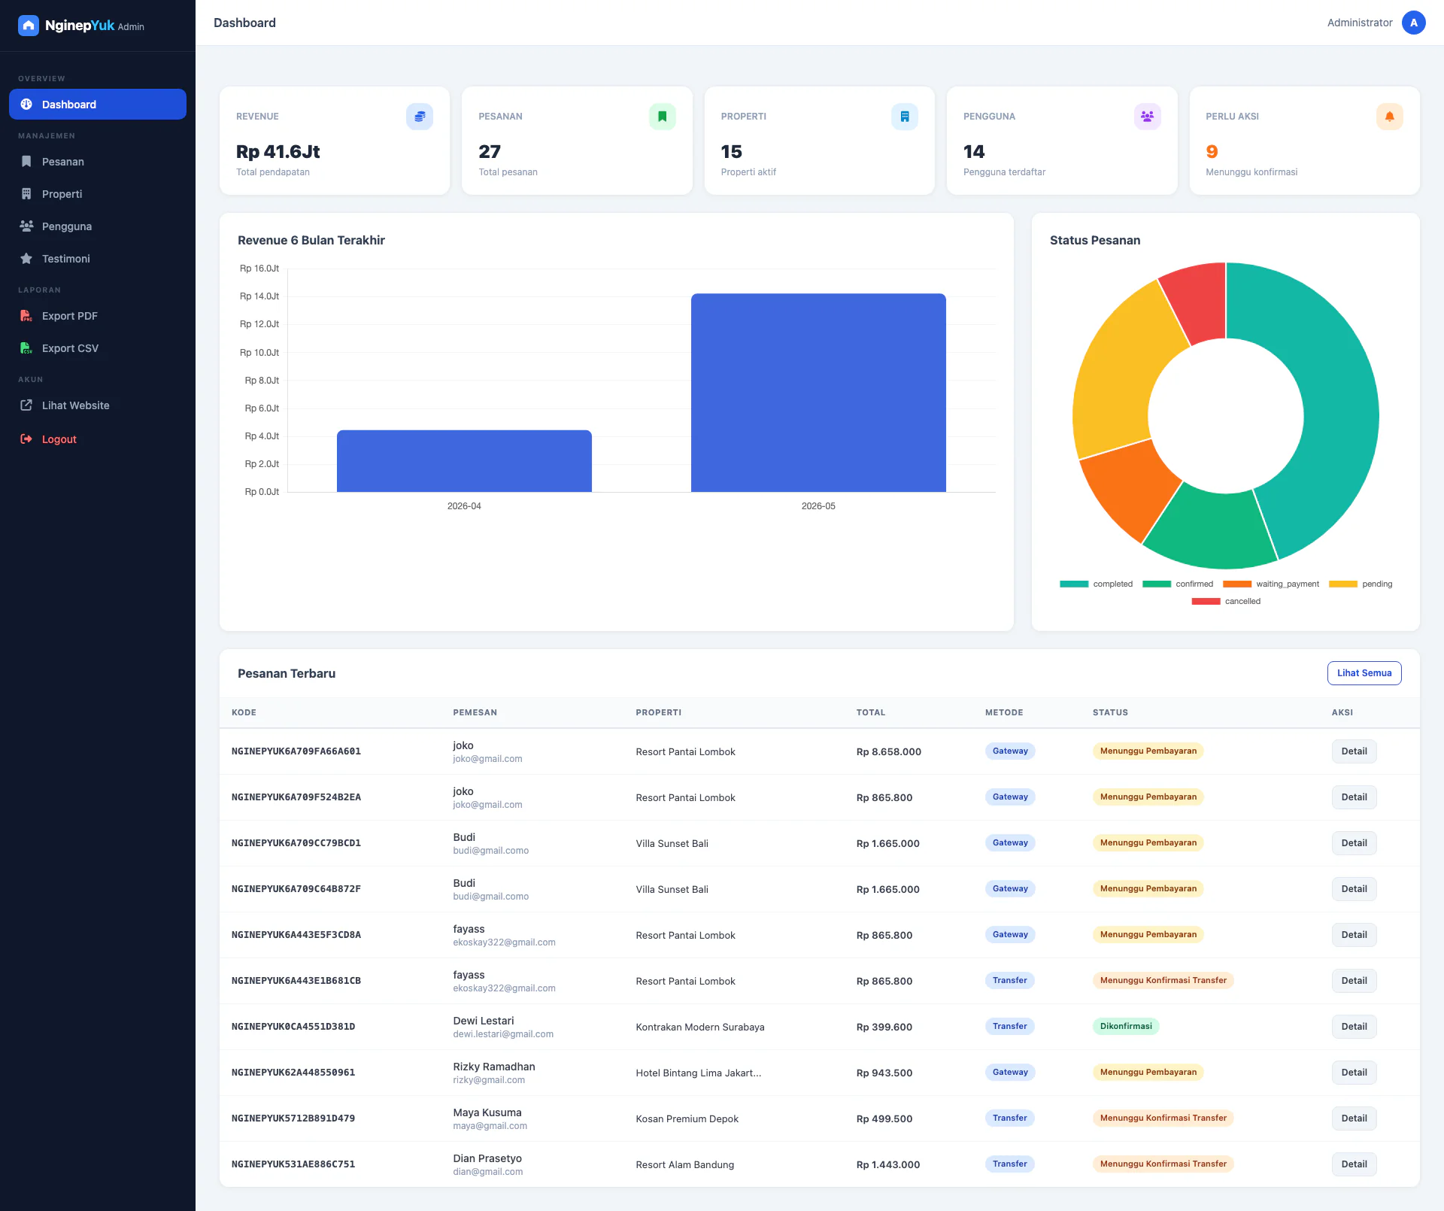Click the Dikonfirmasi status badge
This screenshot has height=1211, width=1444.
tap(1126, 1026)
